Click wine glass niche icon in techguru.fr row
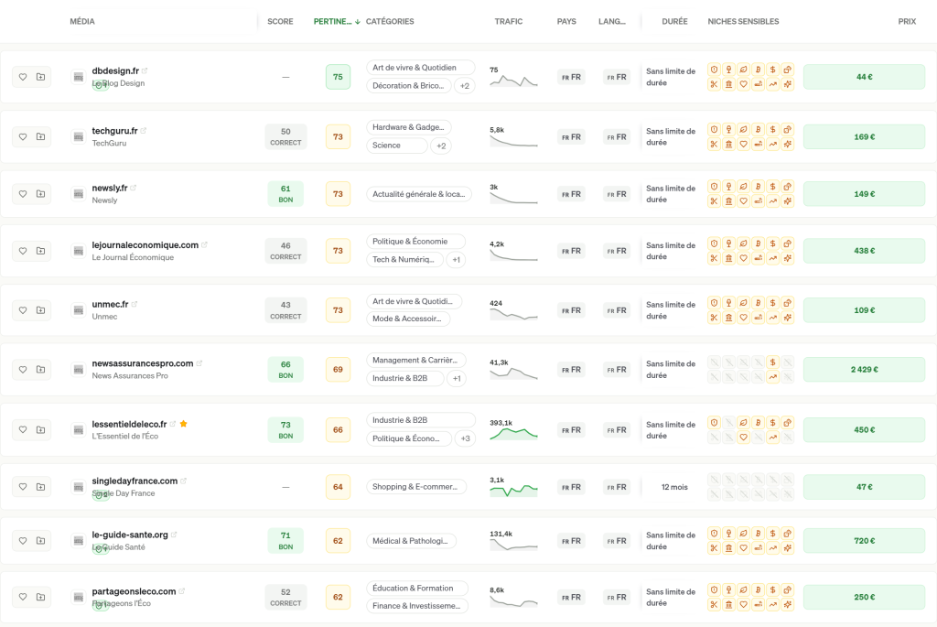The image size is (937, 627). point(728,129)
